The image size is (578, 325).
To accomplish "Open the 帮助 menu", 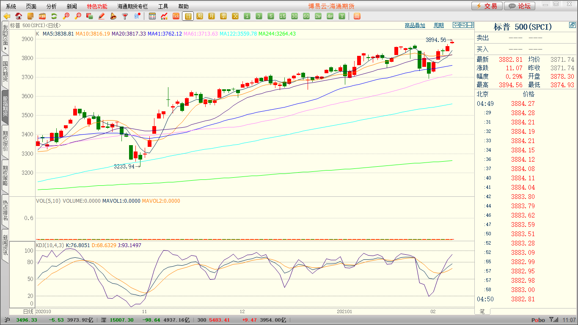I will 184,6.
